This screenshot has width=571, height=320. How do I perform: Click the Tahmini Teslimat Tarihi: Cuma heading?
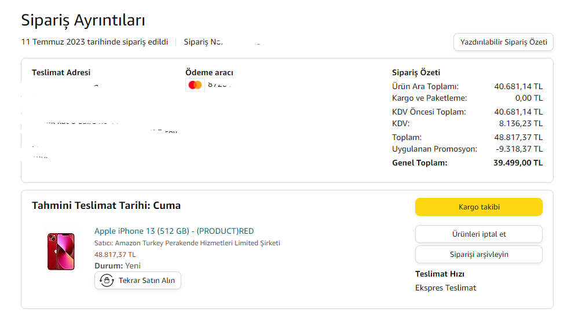click(x=106, y=205)
